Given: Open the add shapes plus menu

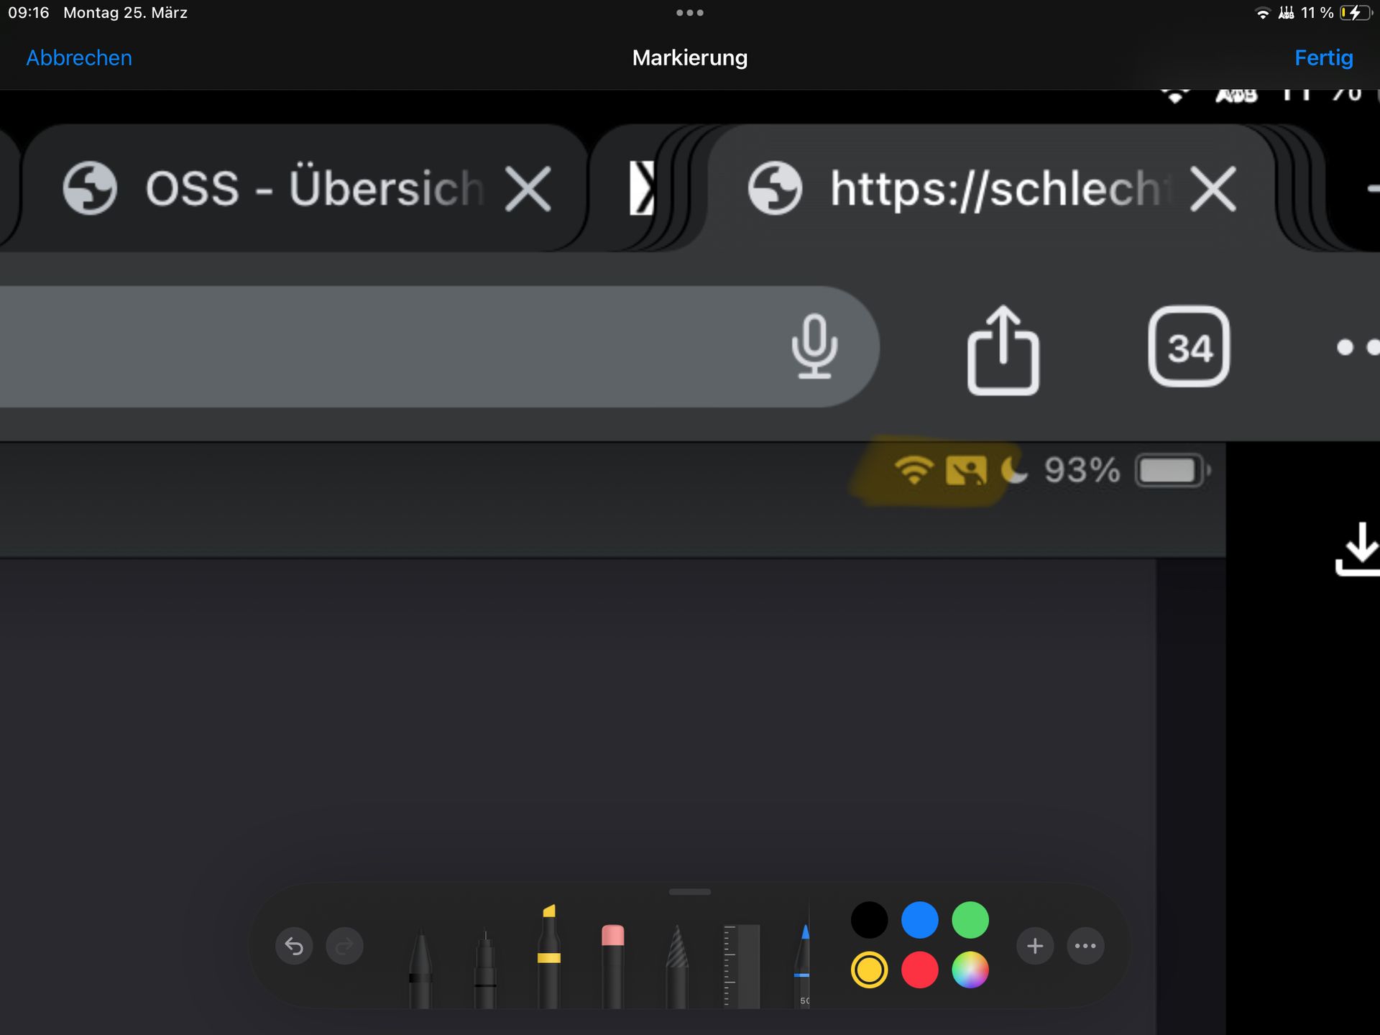Looking at the screenshot, I should point(1035,946).
